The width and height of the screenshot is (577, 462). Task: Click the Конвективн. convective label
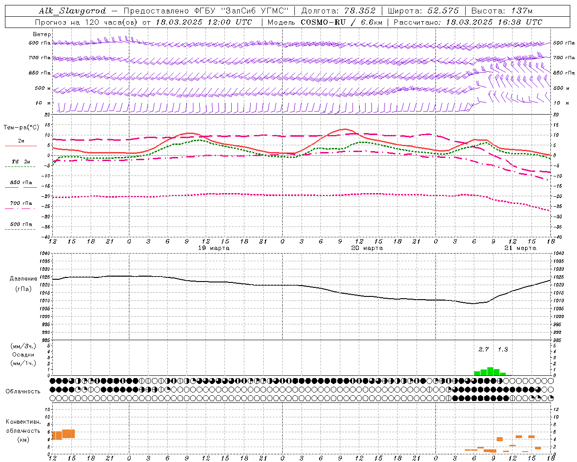click(23, 422)
